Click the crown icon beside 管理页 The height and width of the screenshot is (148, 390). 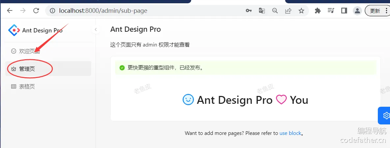point(14,69)
